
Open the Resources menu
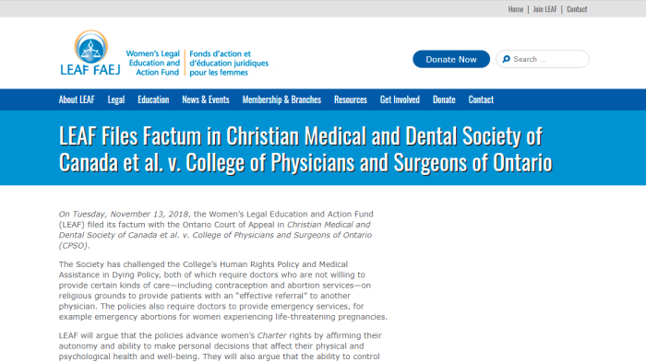[351, 99]
